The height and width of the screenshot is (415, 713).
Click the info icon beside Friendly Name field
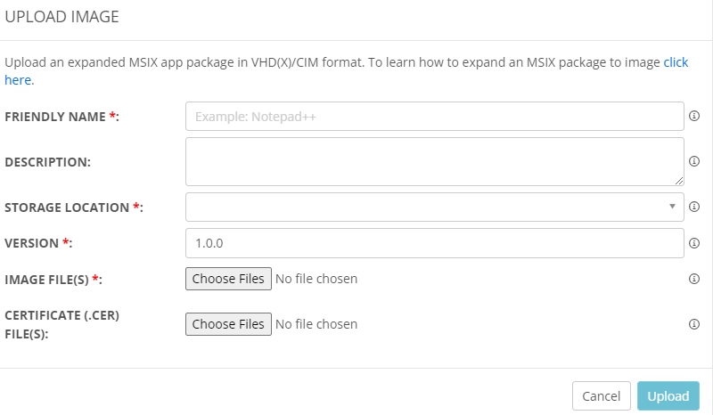[694, 116]
